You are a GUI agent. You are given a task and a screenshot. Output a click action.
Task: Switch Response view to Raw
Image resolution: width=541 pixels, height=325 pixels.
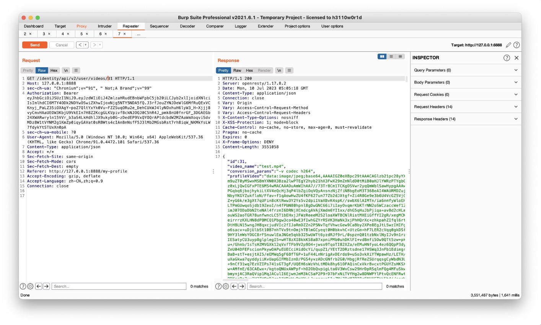tap(237, 70)
